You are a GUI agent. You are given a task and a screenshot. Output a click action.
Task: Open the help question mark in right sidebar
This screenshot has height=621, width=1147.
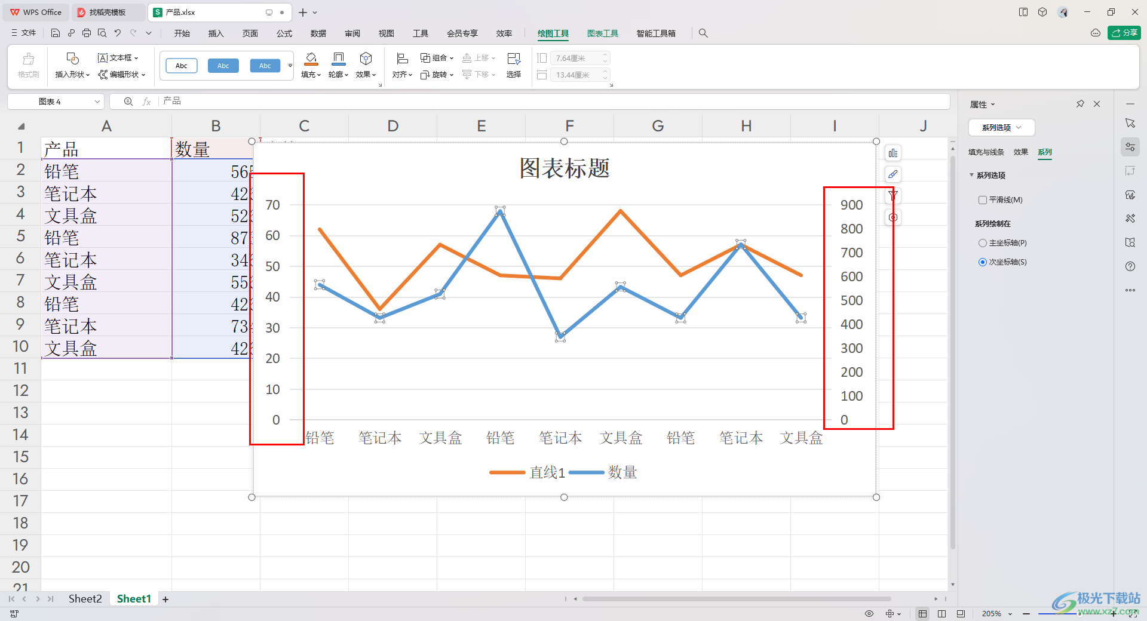(1130, 266)
